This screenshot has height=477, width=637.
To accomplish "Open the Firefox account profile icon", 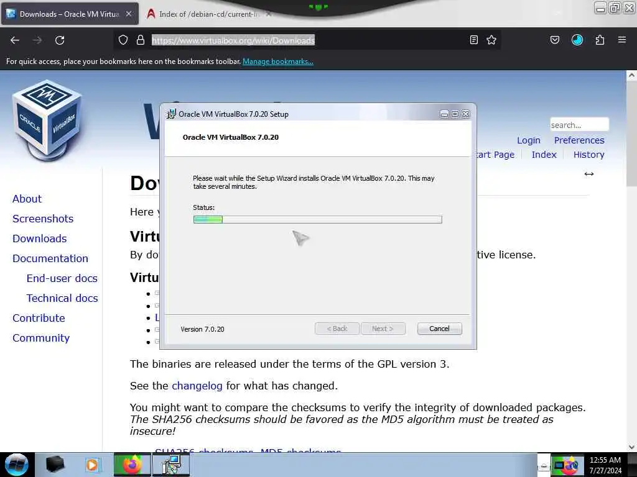I will 577,40.
